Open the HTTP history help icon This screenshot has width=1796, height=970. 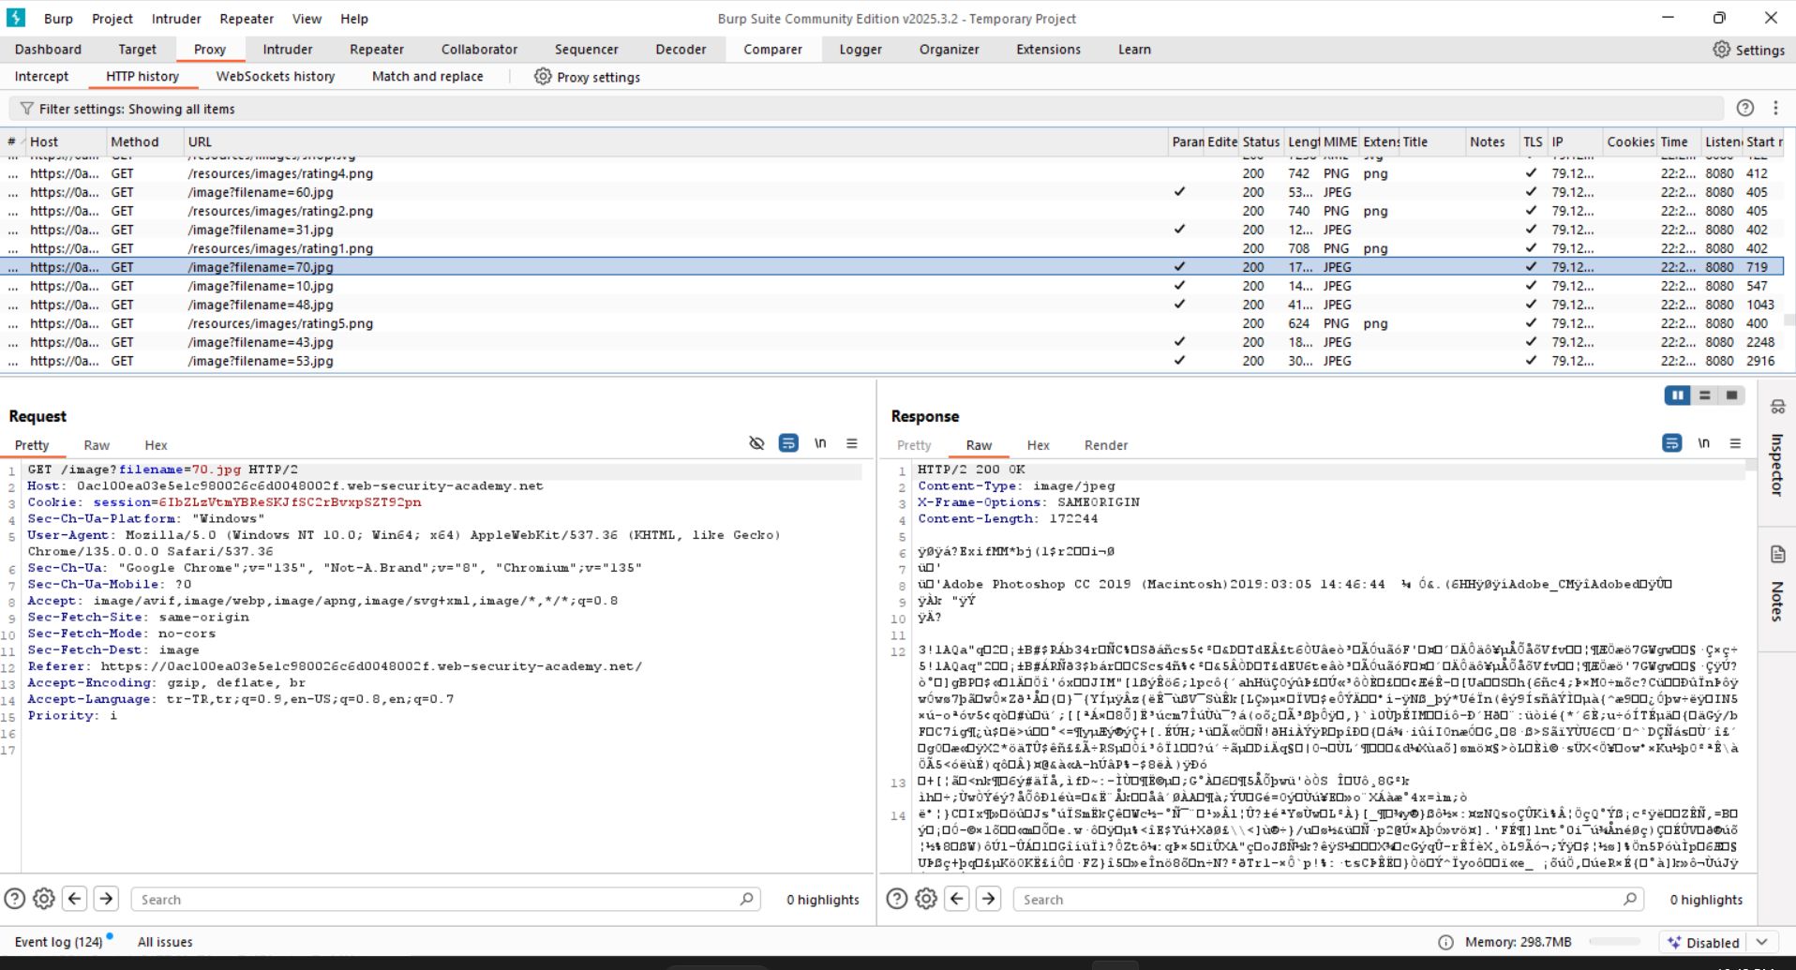(1745, 109)
